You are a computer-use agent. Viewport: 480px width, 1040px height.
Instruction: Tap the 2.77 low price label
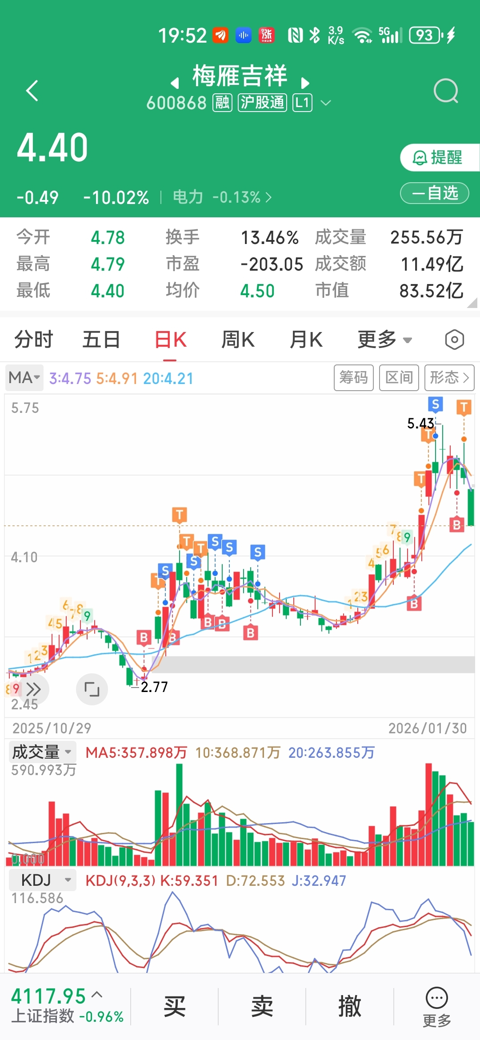pos(154,687)
